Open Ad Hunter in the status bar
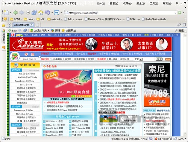The height and width of the screenshot is (142, 188). click(x=164, y=139)
